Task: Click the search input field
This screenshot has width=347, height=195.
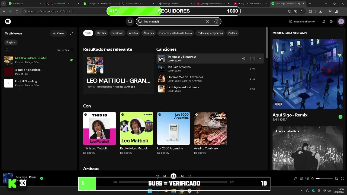Action: (173, 21)
